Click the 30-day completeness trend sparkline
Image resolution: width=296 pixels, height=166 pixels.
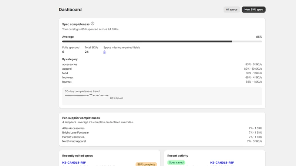[x=87, y=96]
